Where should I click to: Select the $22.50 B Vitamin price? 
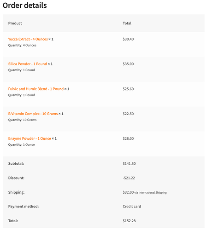(x=128, y=114)
